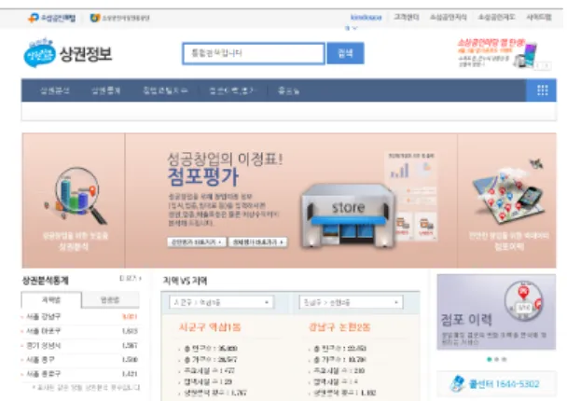The image size is (567, 401).
Task: Click the 콜센터 1644-5302 box
Action: click(x=496, y=383)
